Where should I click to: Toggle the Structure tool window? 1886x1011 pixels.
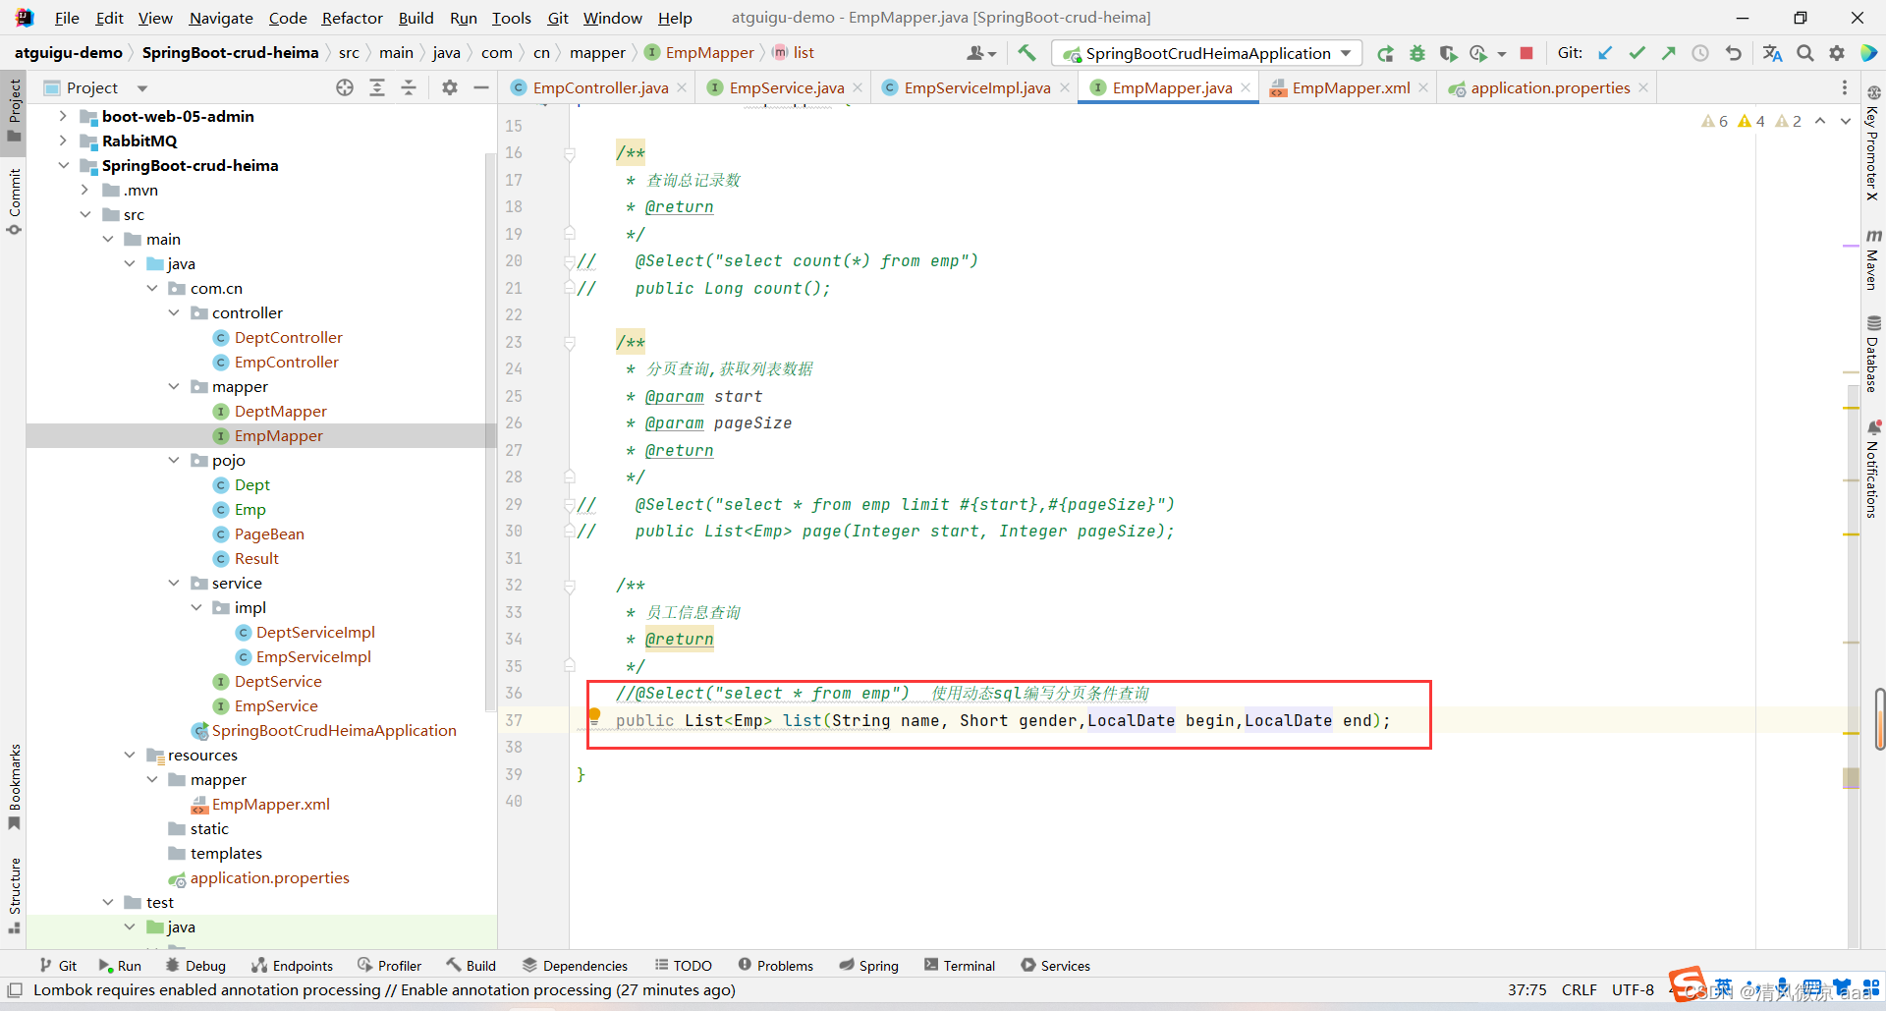pos(14,895)
